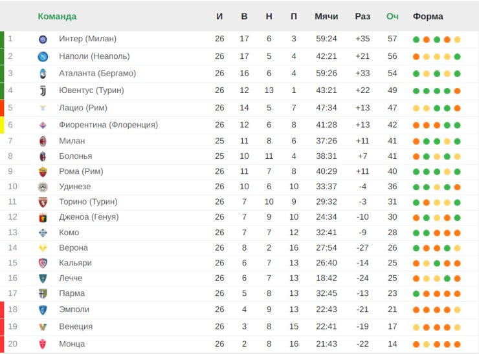479x354 pixels.
Task: Click the Atalanta club logo
Action: tap(43, 74)
